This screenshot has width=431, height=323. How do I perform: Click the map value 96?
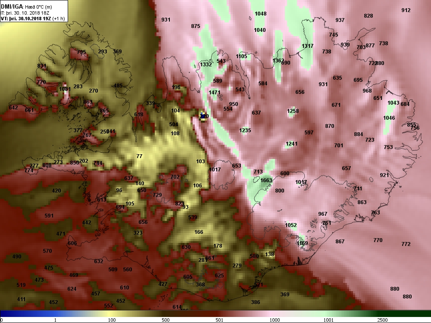(x=119, y=190)
